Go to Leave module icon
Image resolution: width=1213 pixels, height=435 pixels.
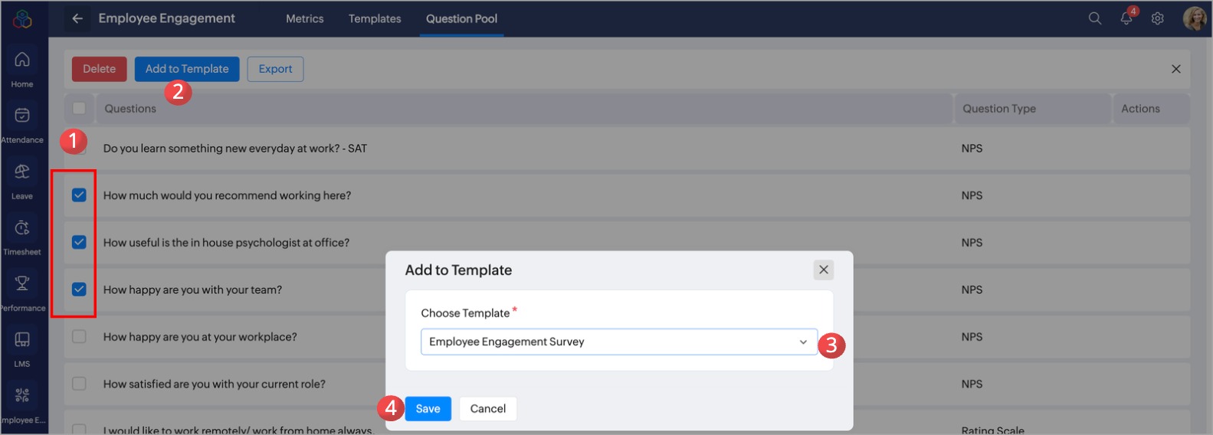(x=22, y=172)
